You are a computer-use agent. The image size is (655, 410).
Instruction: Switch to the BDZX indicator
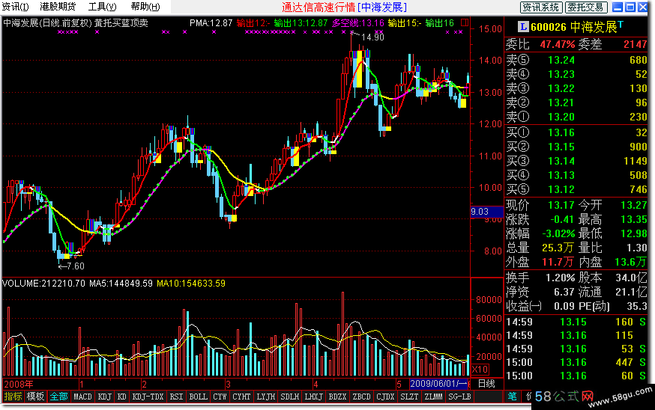[337, 397]
